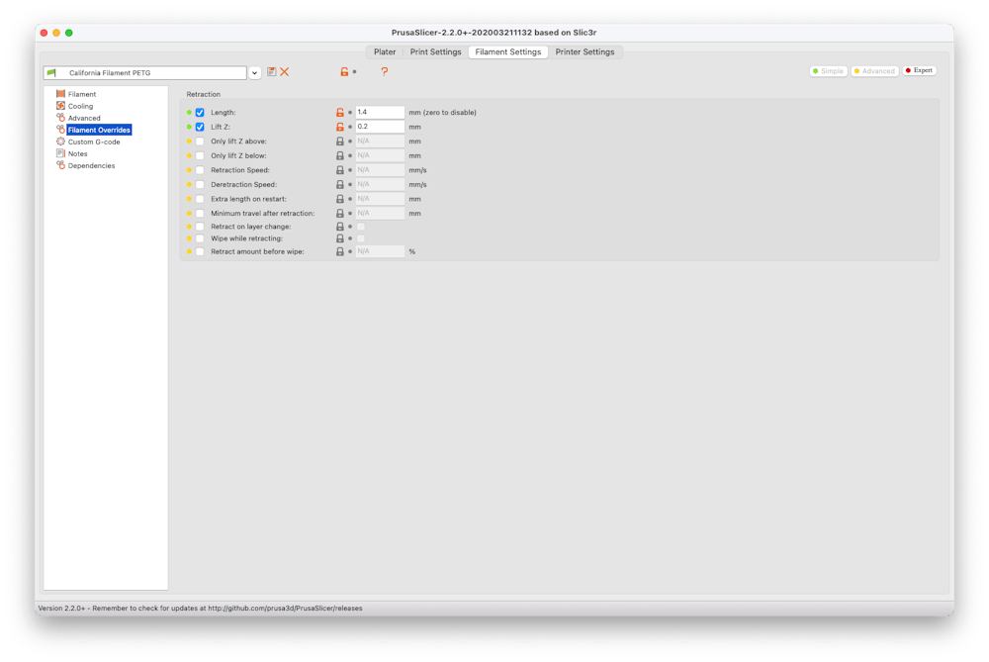Click the Retraction Speed N/A field
The width and height of the screenshot is (989, 662).
[380, 170]
